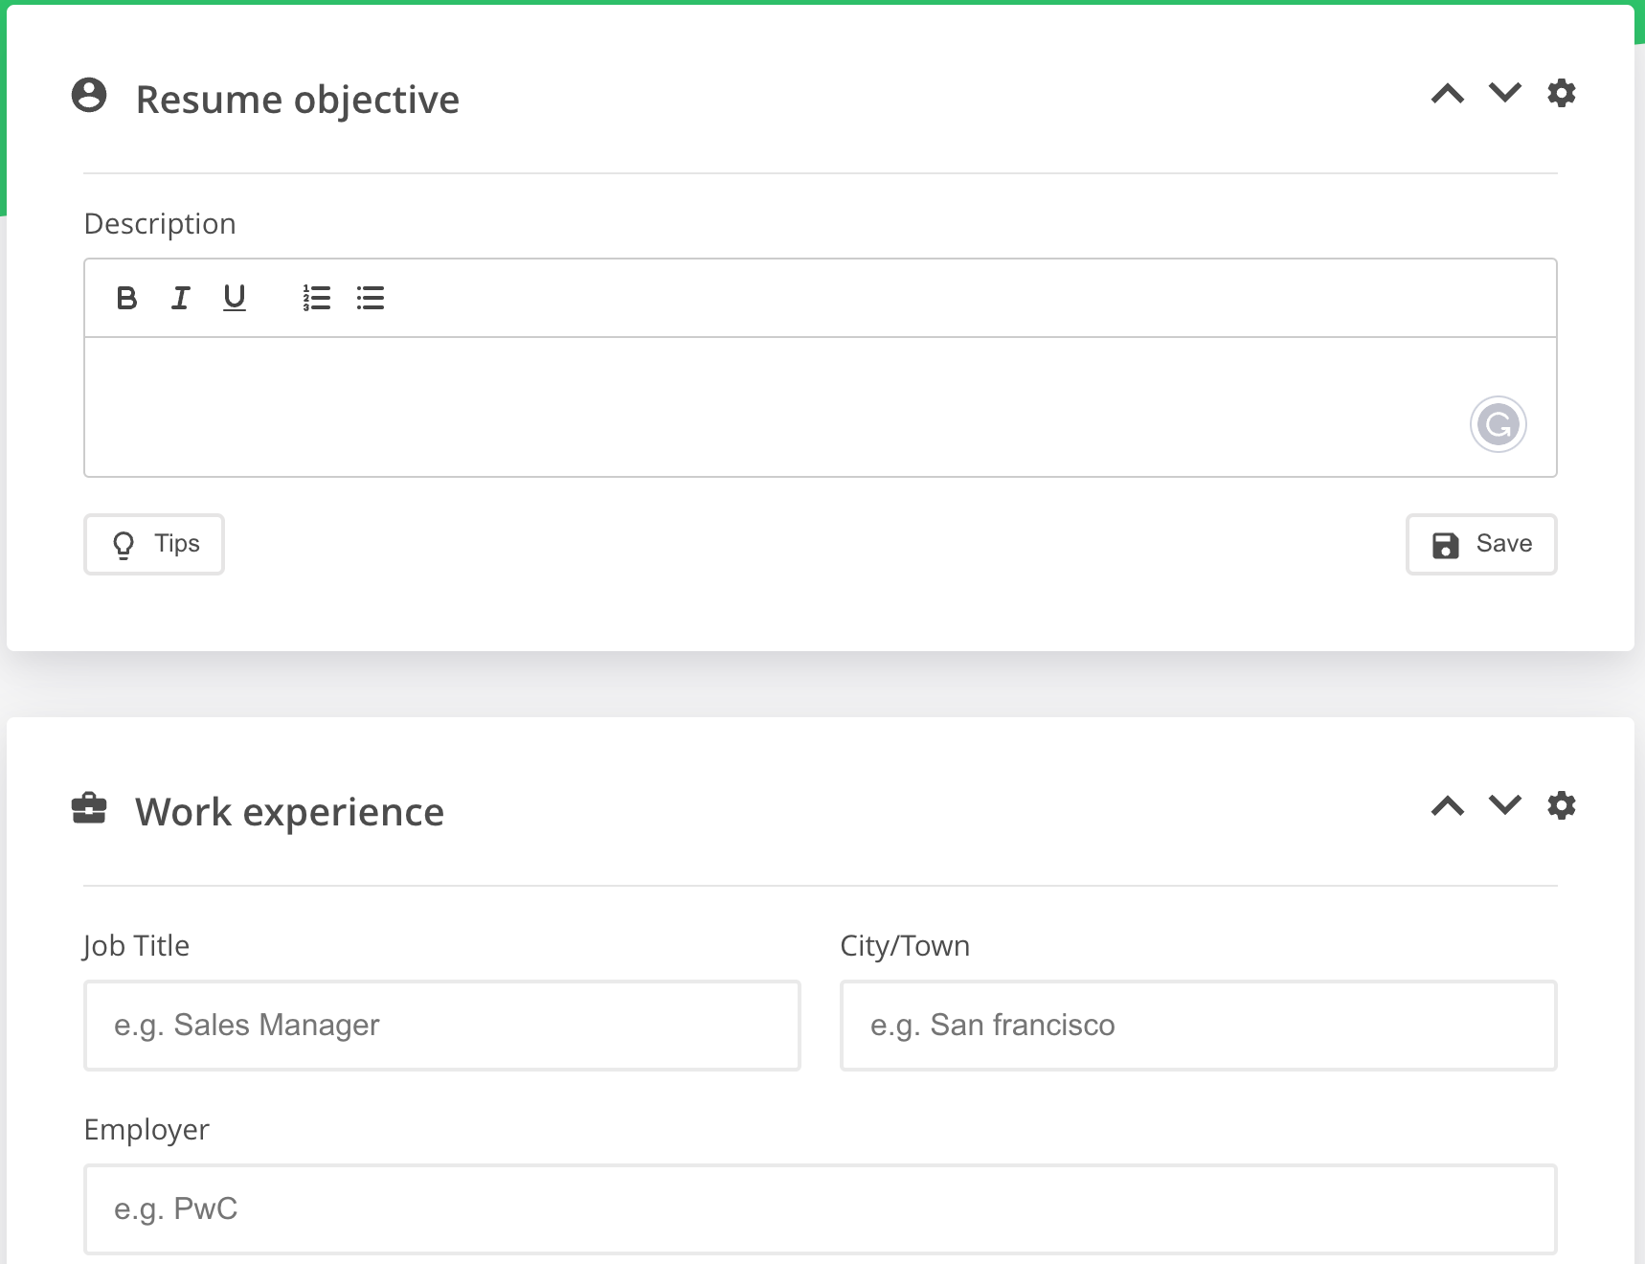Open Tips for resume objective

(x=154, y=544)
